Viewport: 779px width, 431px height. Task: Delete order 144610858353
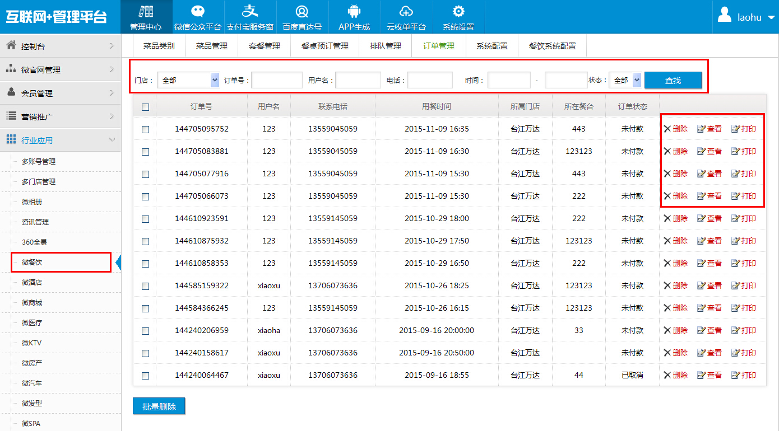676,263
